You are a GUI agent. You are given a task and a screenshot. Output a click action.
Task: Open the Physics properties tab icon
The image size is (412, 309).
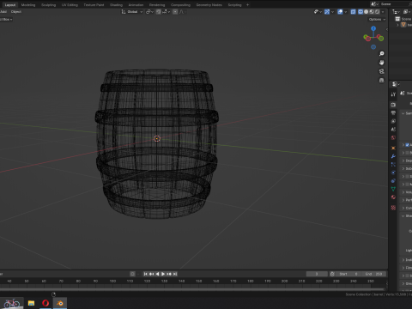coord(393,173)
